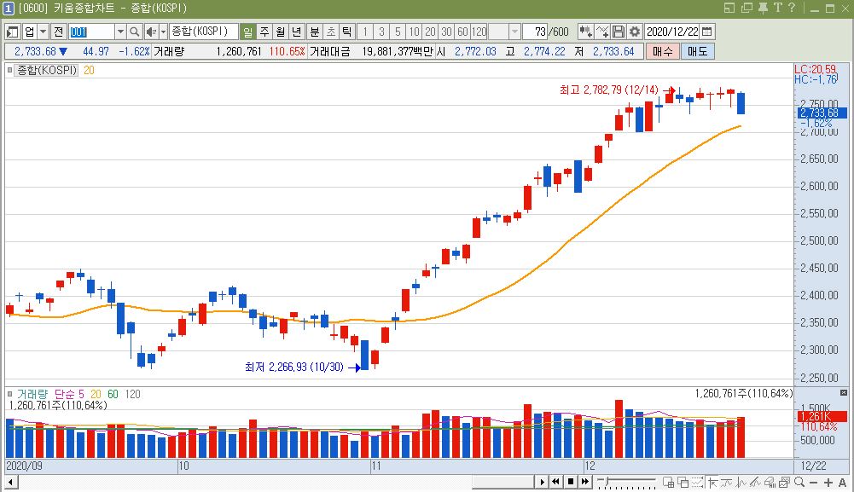Fast-forward chart replay
This screenshot has height=492, width=854.
(x=585, y=482)
